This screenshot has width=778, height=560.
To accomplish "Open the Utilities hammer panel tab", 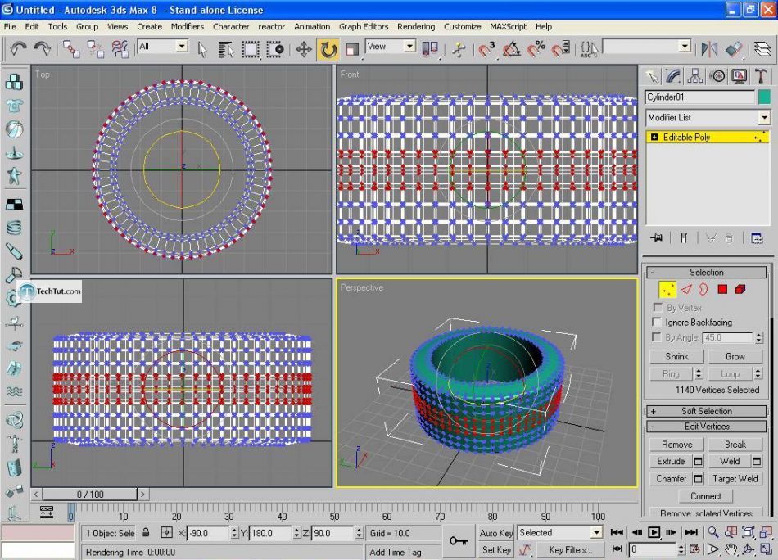I will tap(760, 76).
